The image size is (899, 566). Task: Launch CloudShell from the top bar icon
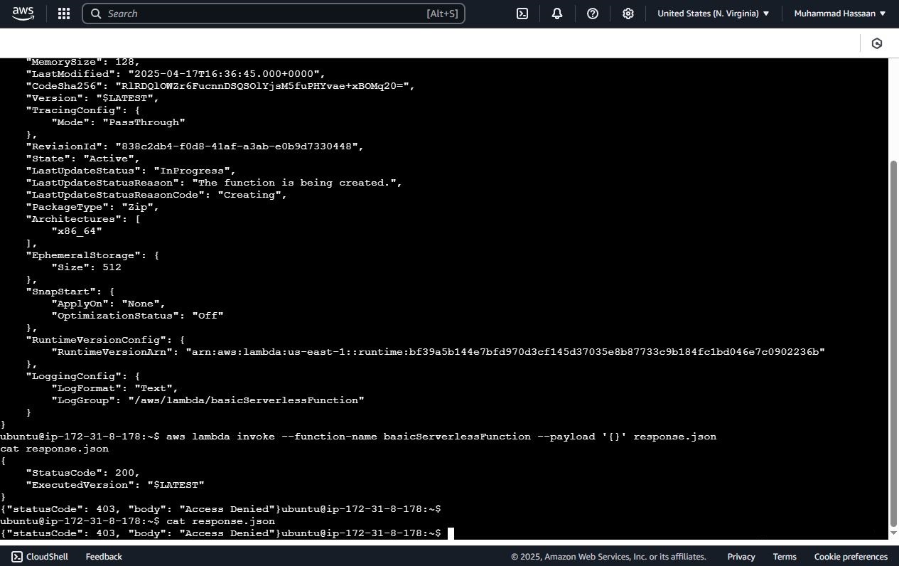coord(522,14)
